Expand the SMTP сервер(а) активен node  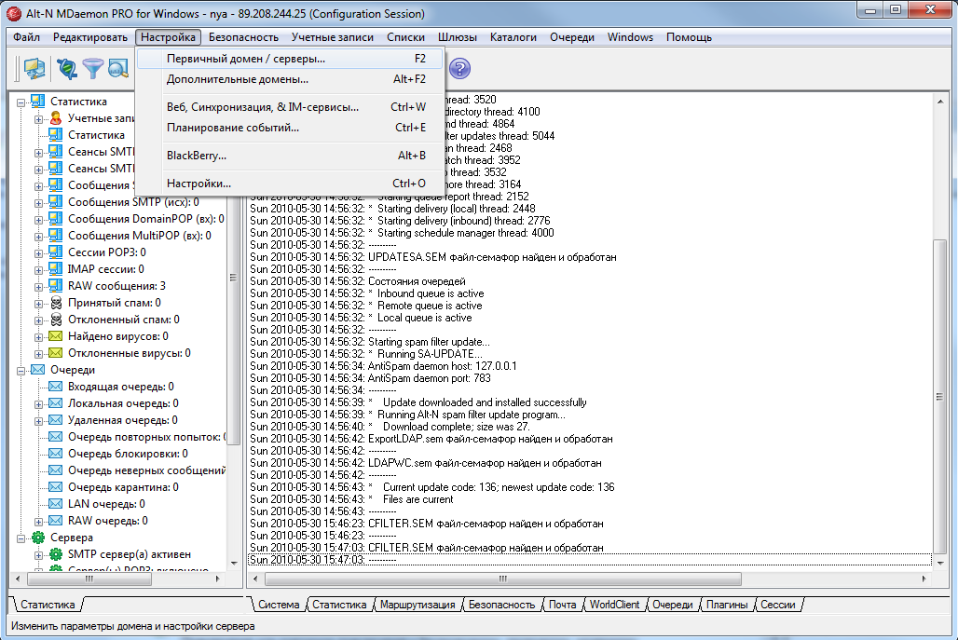[x=38, y=555]
